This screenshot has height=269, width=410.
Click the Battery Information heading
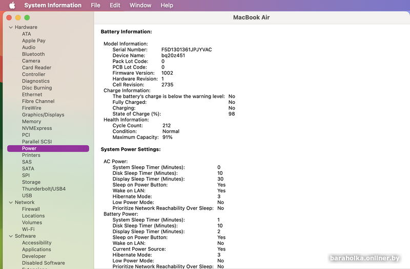click(x=126, y=32)
